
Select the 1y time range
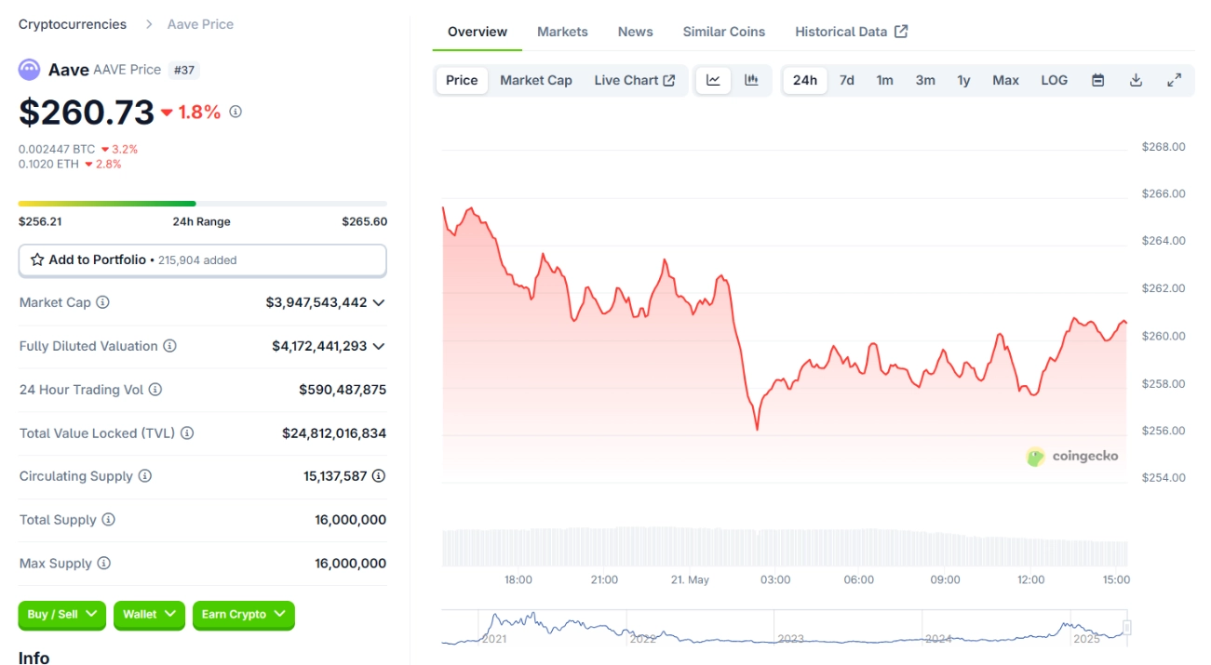tap(964, 80)
